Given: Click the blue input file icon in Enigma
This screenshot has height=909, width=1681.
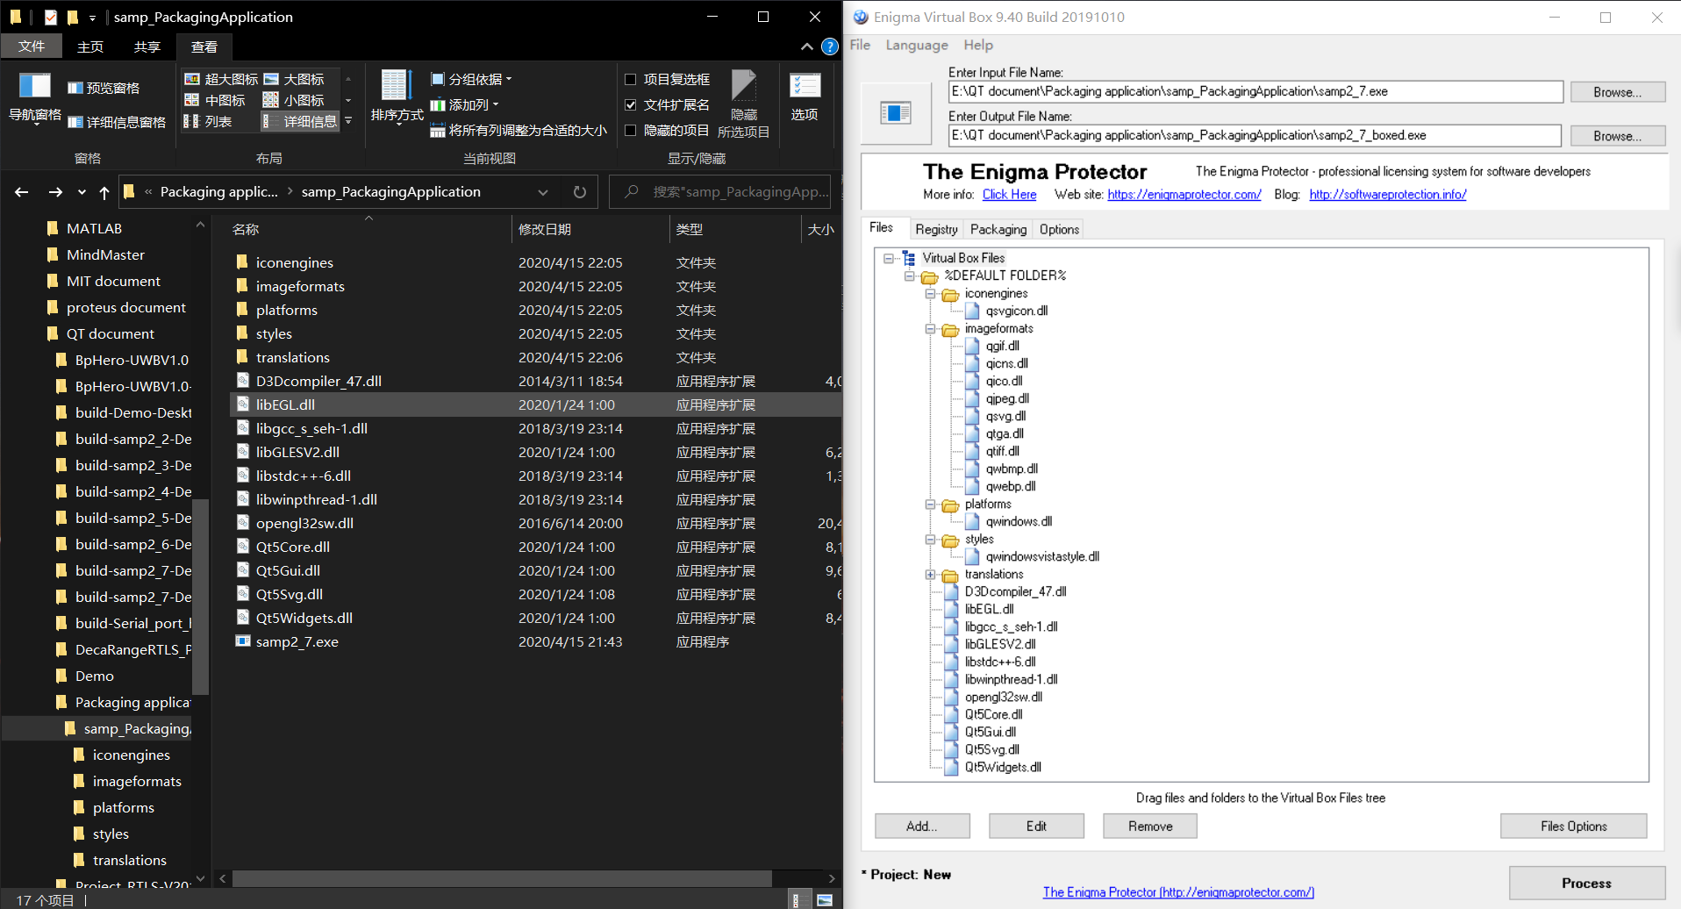Looking at the screenshot, I should [x=895, y=111].
